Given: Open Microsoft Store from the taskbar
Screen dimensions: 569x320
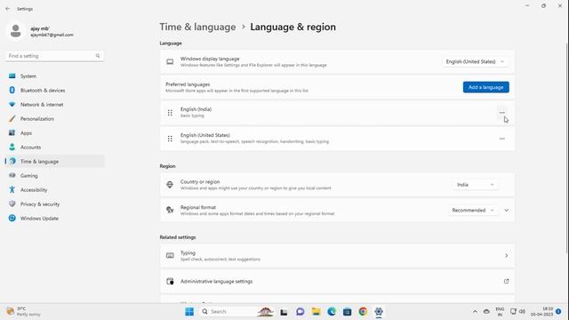Looking at the screenshot, I should point(347,312).
